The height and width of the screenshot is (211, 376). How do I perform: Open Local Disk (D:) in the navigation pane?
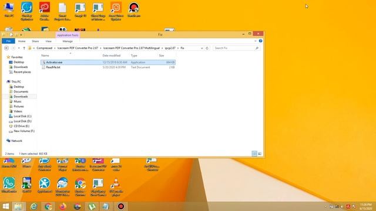pyautogui.click(x=22, y=121)
